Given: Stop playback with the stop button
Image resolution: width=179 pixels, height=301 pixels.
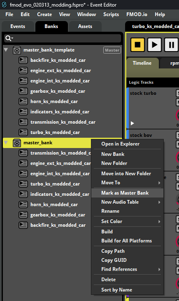Looking at the screenshot, I should pos(137,45).
